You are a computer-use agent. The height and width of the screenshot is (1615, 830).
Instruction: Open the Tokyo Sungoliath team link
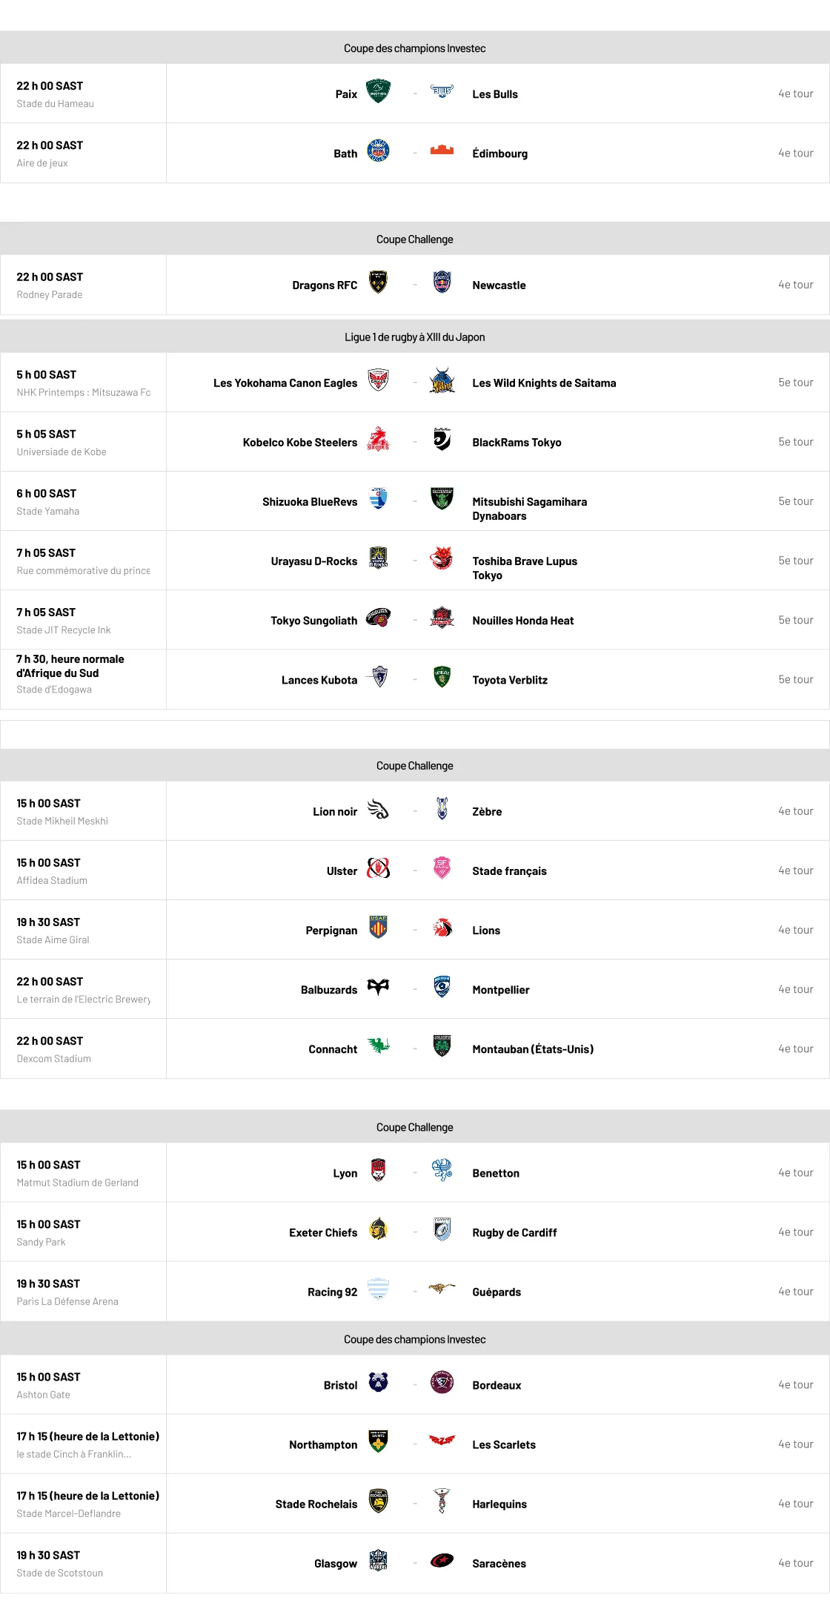[x=313, y=621]
